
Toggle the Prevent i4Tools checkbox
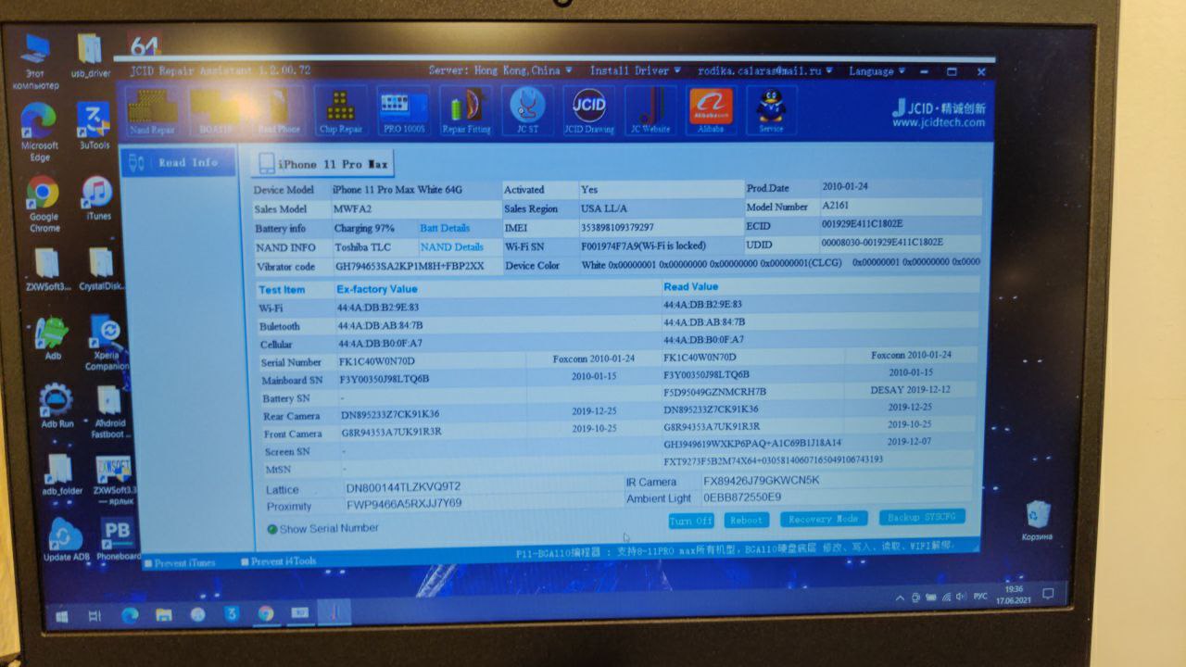tap(245, 561)
